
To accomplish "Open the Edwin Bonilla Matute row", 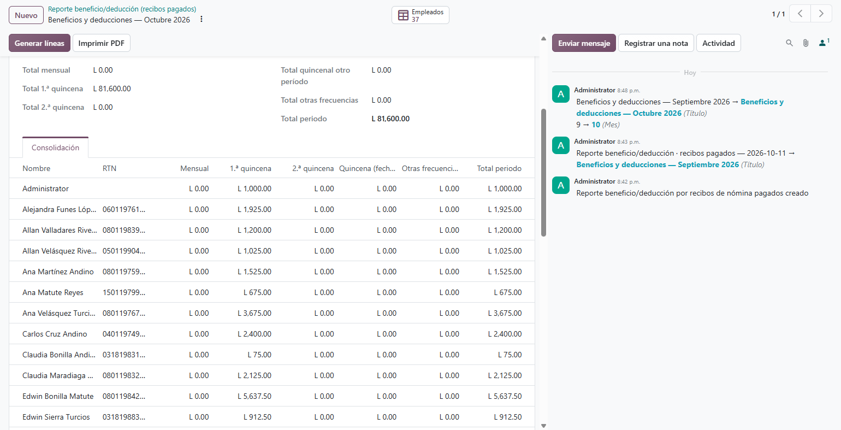I will 271,396.
